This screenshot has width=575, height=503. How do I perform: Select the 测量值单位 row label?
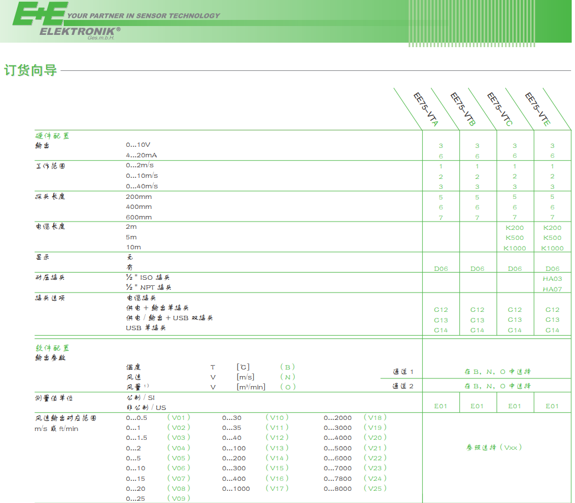(54, 398)
